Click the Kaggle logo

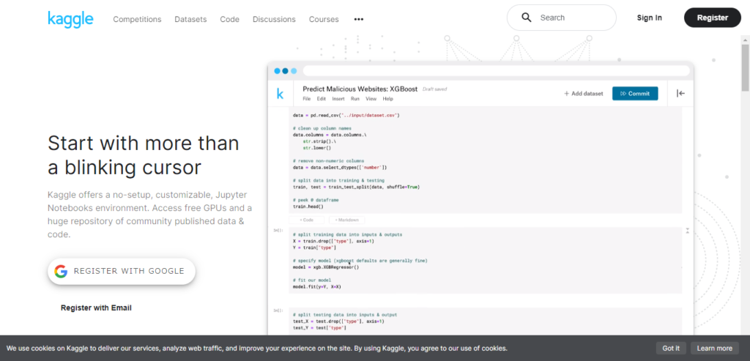(70, 19)
